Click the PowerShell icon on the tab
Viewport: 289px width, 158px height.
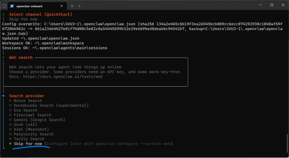tap(12, 6)
